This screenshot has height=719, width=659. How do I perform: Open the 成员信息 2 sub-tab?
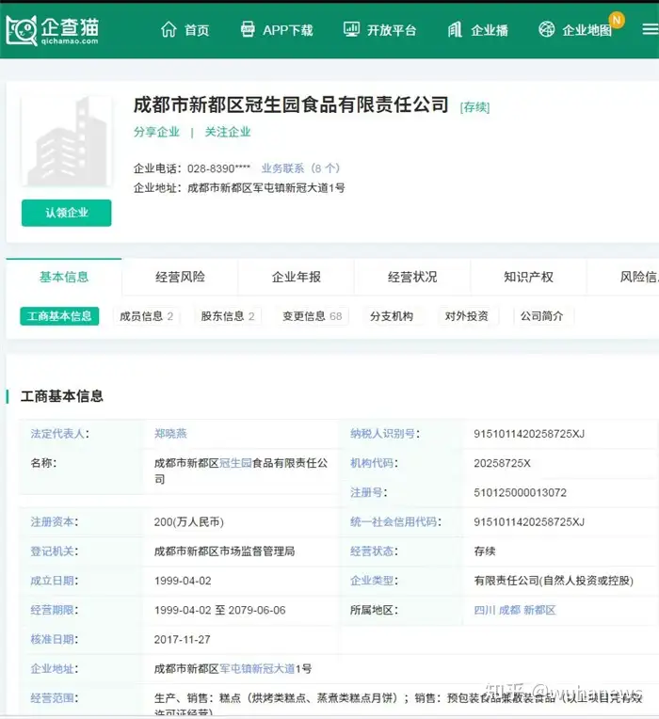click(146, 316)
